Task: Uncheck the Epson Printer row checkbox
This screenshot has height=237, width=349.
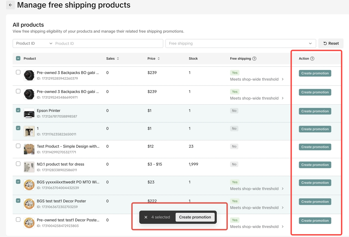Action: [18, 110]
